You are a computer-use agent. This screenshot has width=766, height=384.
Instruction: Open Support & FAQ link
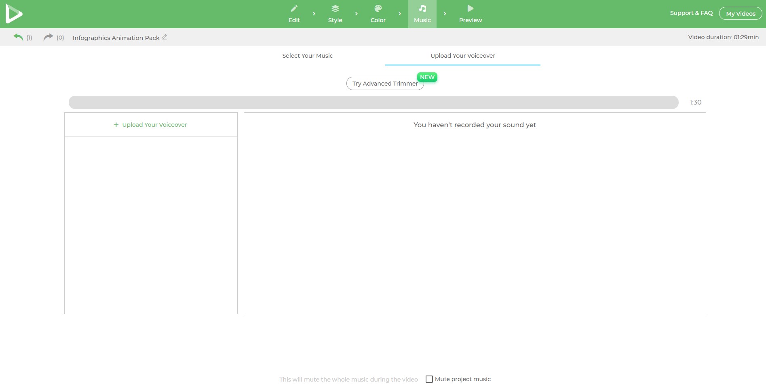point(691,13)
